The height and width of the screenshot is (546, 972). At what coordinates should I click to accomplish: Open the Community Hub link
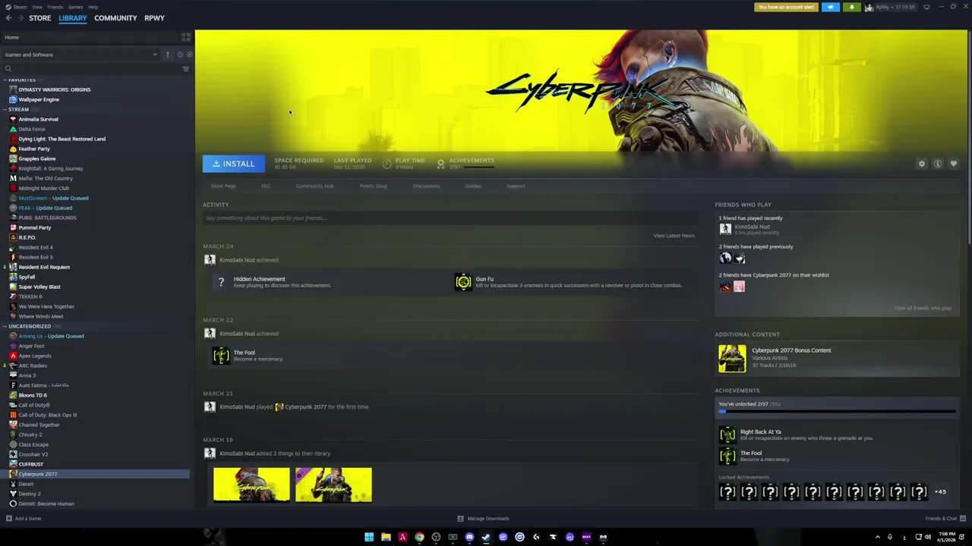(x=315, y=186)
